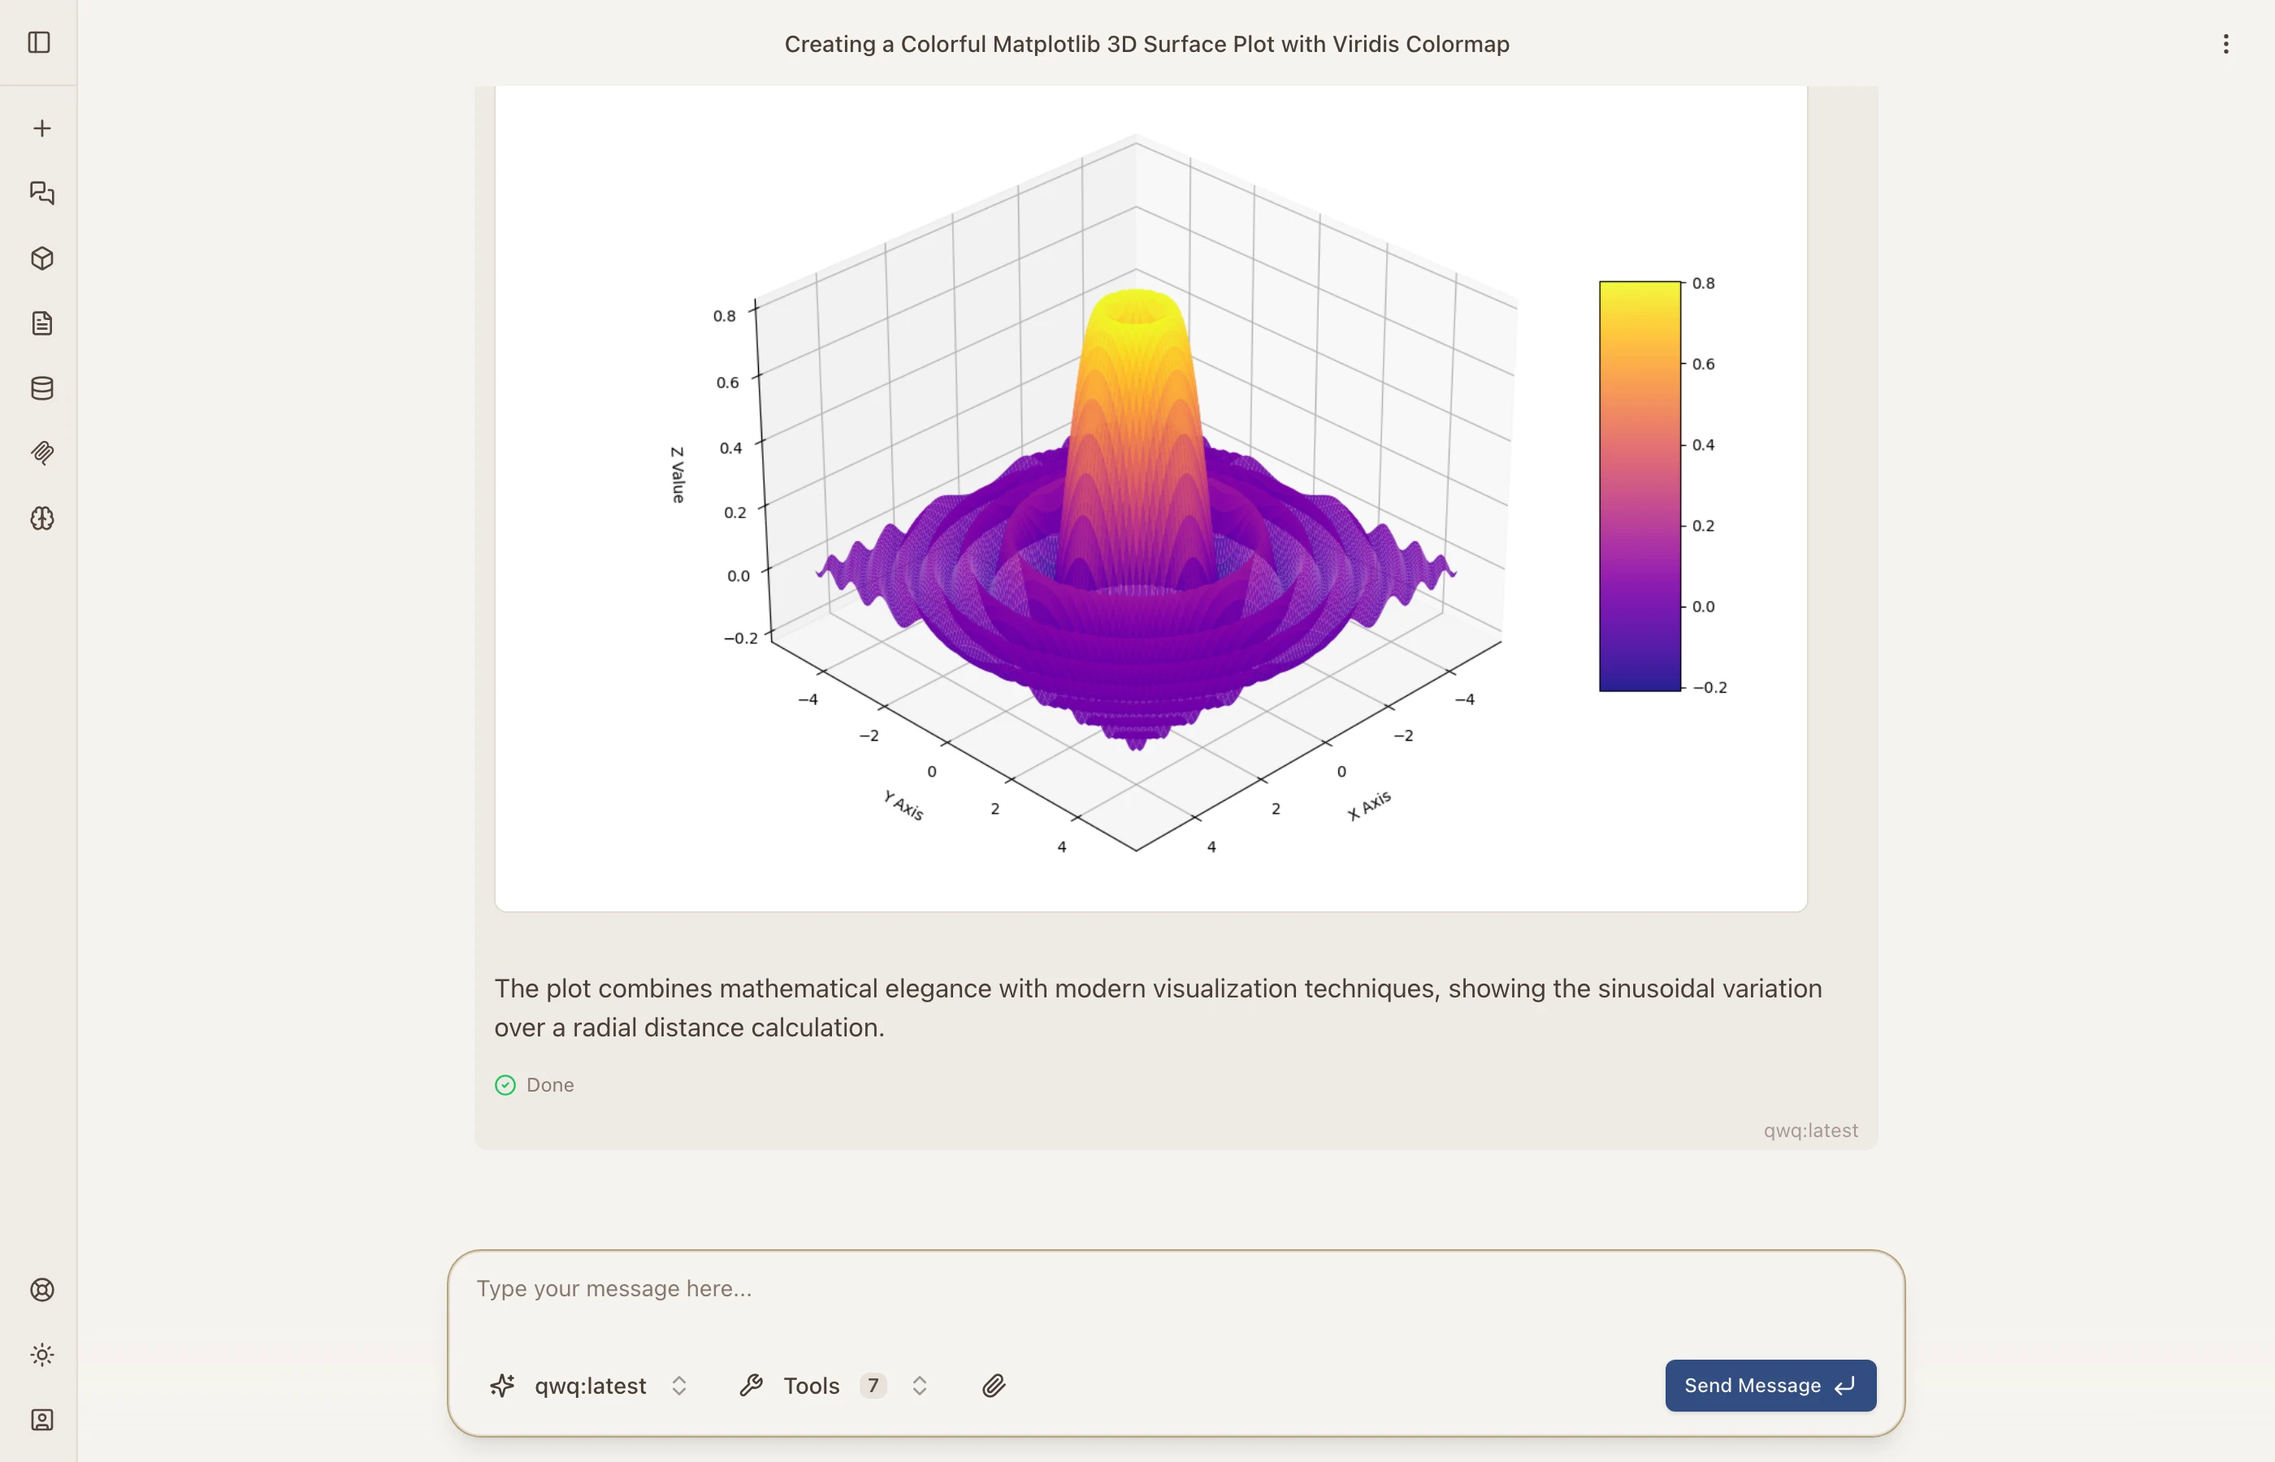Open the user profile icon
The width and height of the screenshot is (2275, 1462).
click(x=41, y=1419)
